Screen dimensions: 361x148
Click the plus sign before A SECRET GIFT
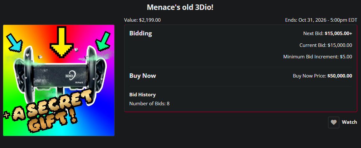click(x=7, y=114)
